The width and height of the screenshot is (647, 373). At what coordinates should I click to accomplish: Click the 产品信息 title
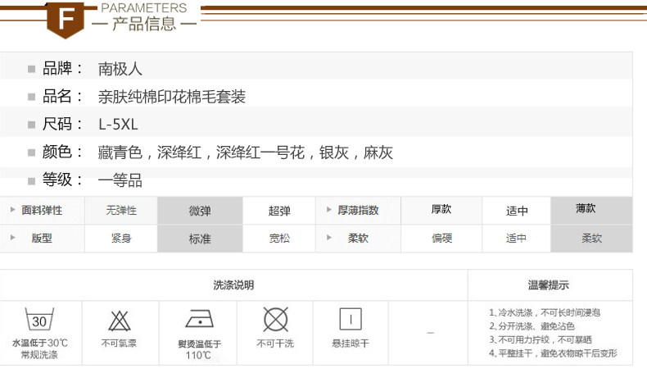(144, 24)
